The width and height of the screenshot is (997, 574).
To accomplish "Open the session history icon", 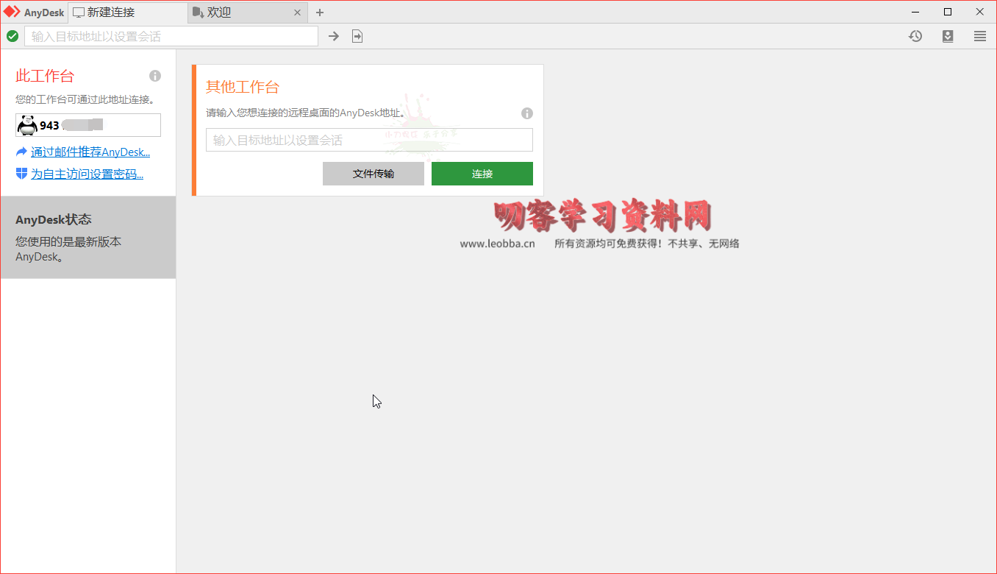I will [915, 36].
